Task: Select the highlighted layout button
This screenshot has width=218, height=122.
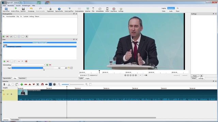Action: tap(171, 8)
